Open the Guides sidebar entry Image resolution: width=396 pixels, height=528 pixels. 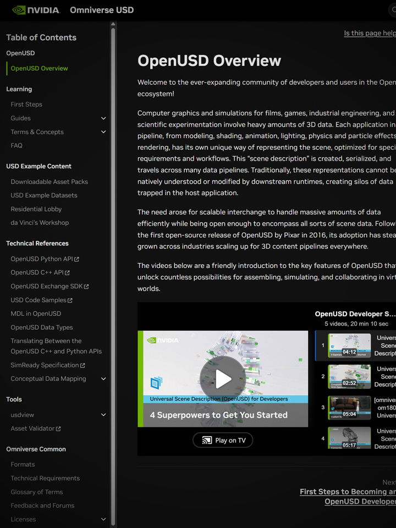click(x=20, y=118)
